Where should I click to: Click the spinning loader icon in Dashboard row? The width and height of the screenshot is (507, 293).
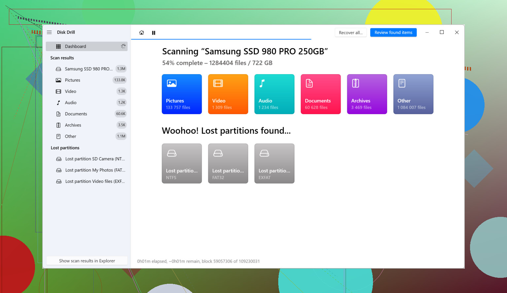click(123, 46)
